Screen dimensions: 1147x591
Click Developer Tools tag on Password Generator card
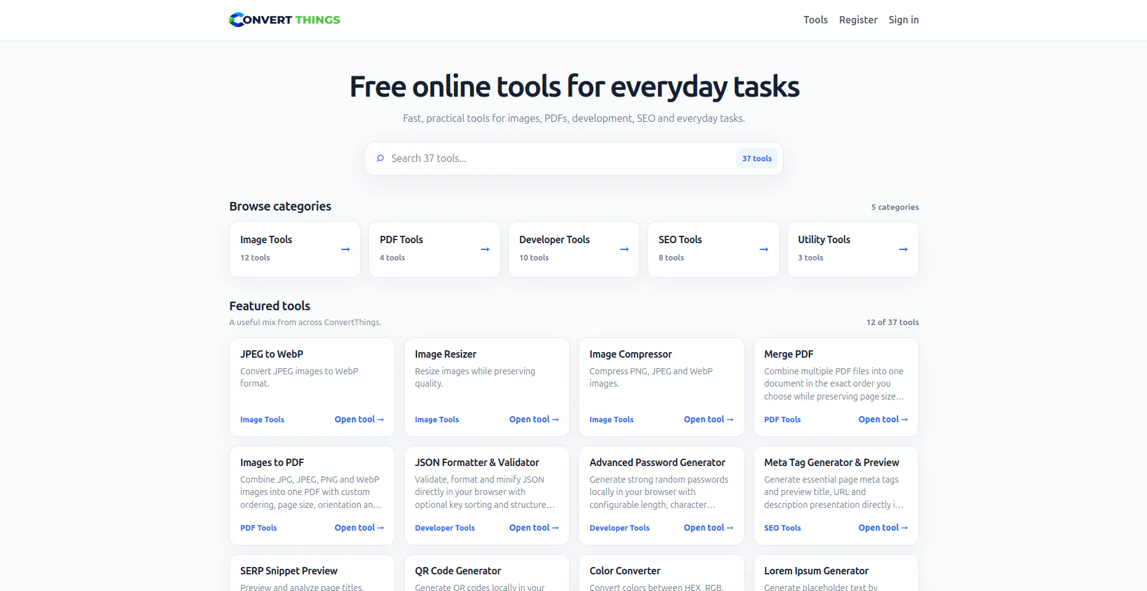[620, 528]
